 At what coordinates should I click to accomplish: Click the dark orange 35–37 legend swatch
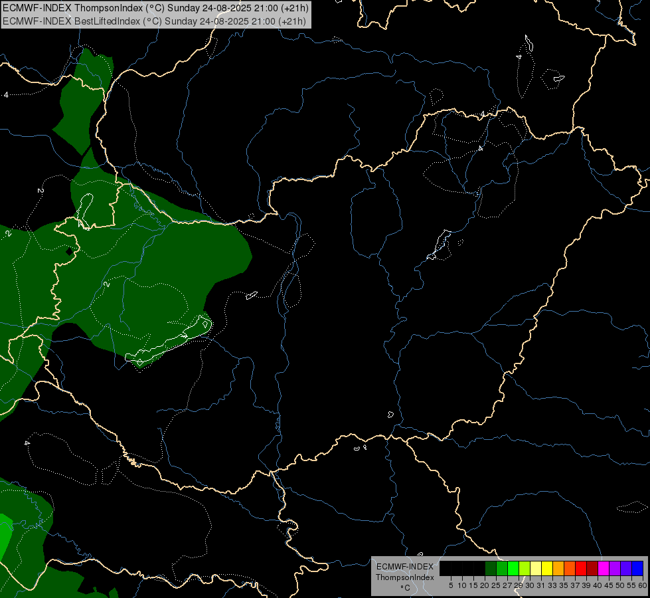click(x=570, y=569)
